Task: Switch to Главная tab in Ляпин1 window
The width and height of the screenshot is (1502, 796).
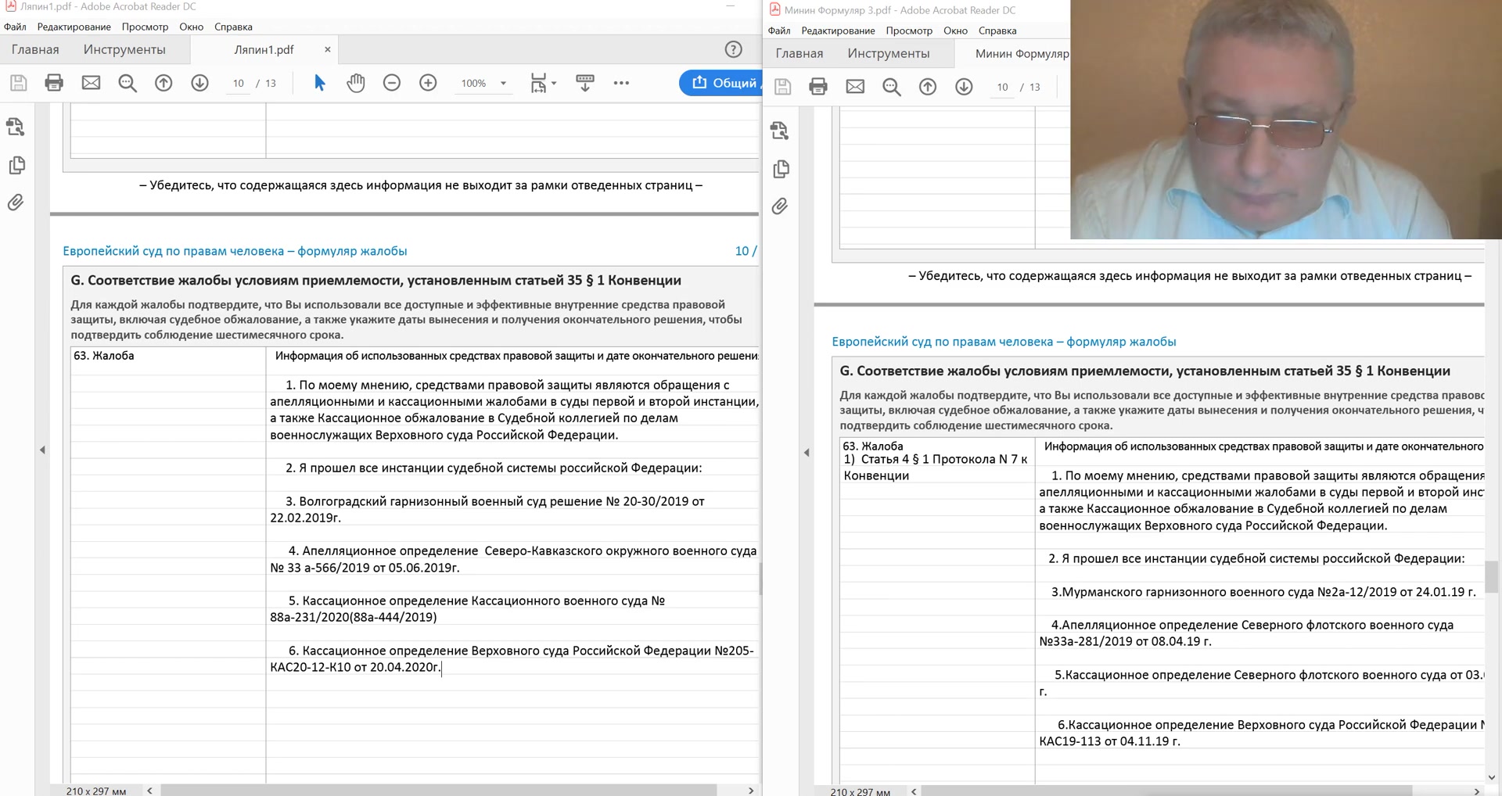Action: (x=35, y=49)
